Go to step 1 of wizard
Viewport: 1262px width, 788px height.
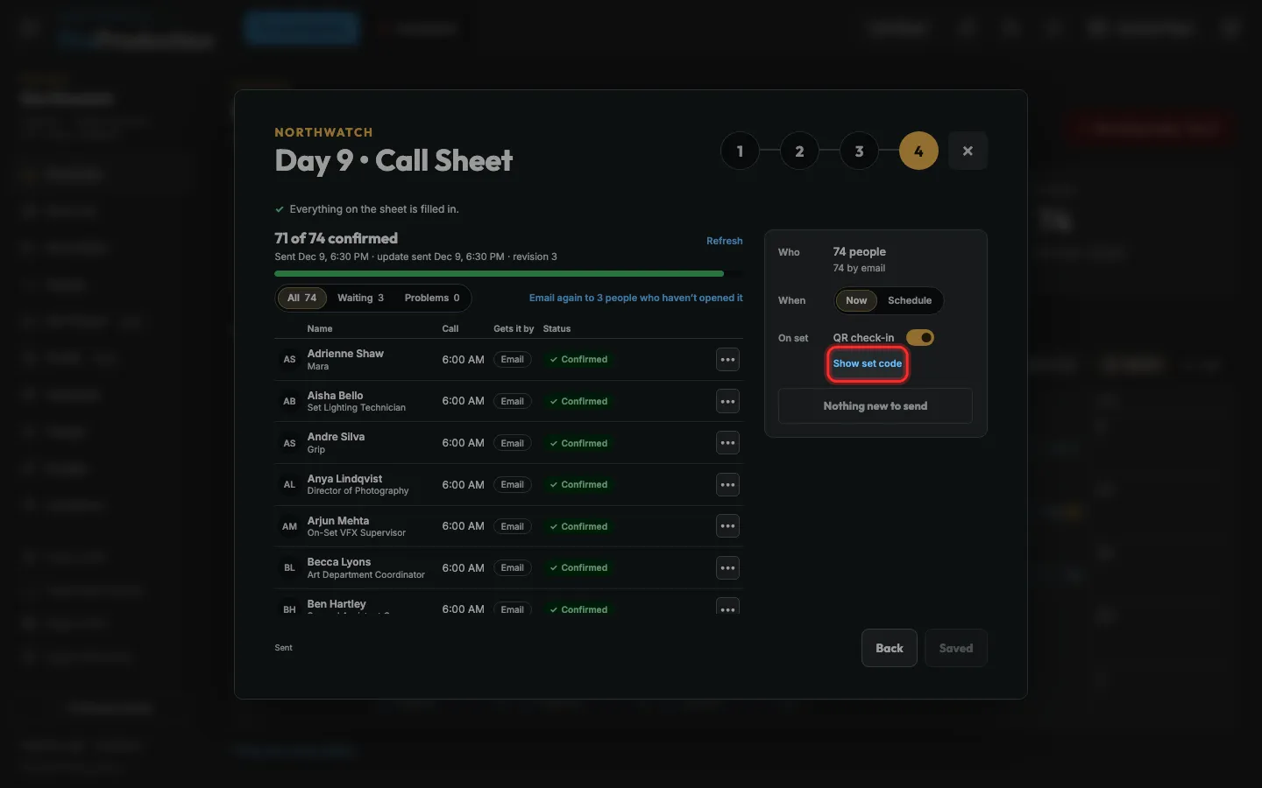click(x=740, y=151)
